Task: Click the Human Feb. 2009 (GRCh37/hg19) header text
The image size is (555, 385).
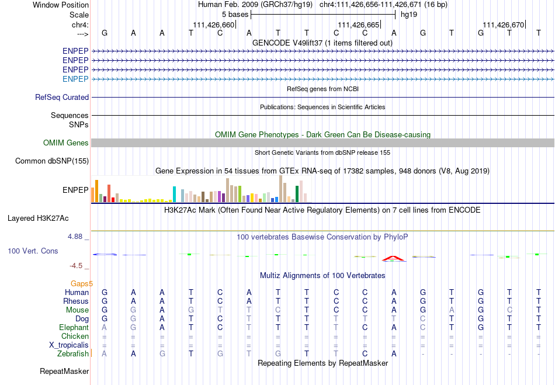Action: click(x=255, y=5)
